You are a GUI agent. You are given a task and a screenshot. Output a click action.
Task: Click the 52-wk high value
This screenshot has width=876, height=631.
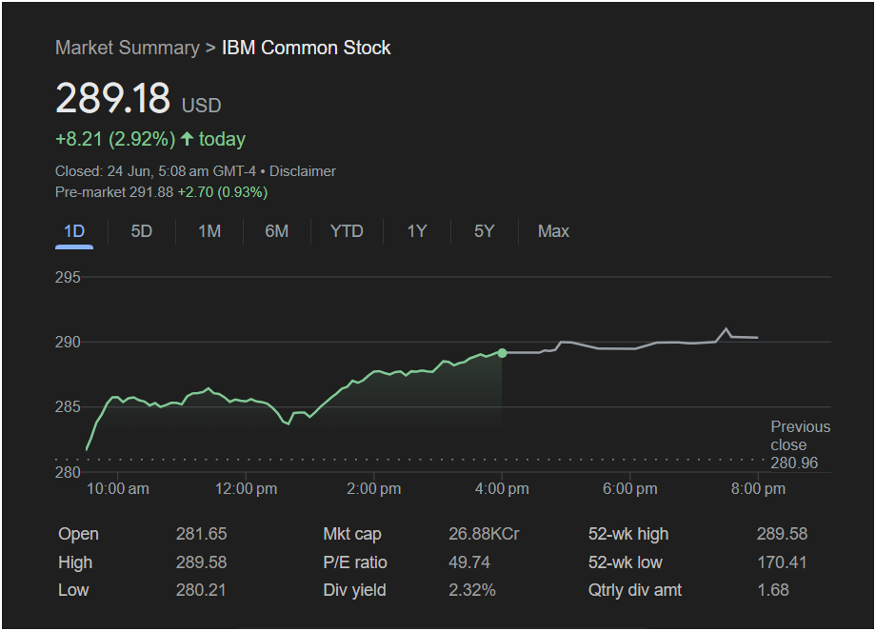pos(782,534)
